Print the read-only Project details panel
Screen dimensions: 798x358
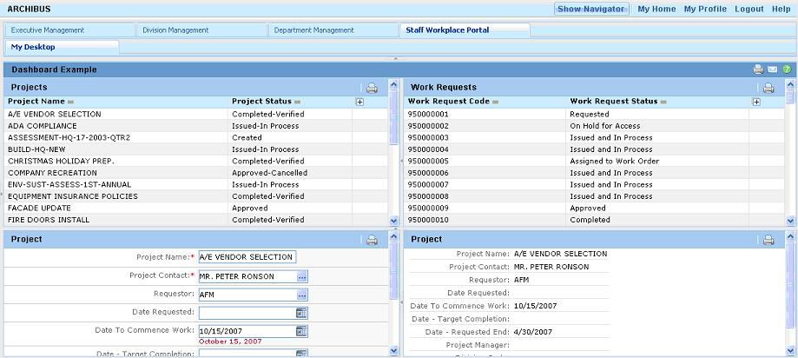click(768, 240)
